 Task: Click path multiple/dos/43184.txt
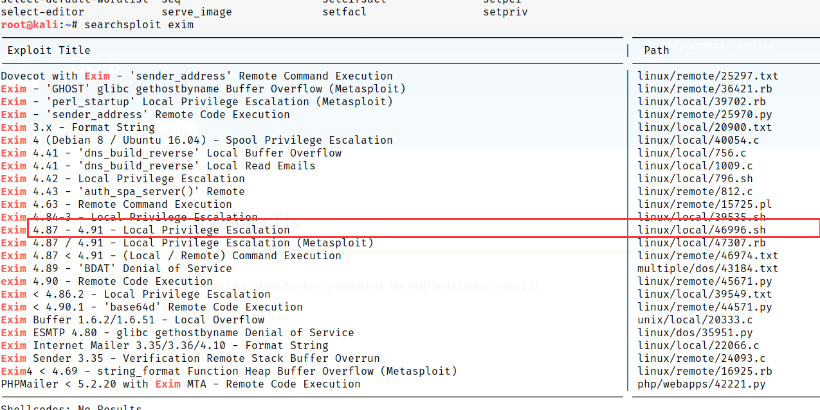tap(708, 268)
